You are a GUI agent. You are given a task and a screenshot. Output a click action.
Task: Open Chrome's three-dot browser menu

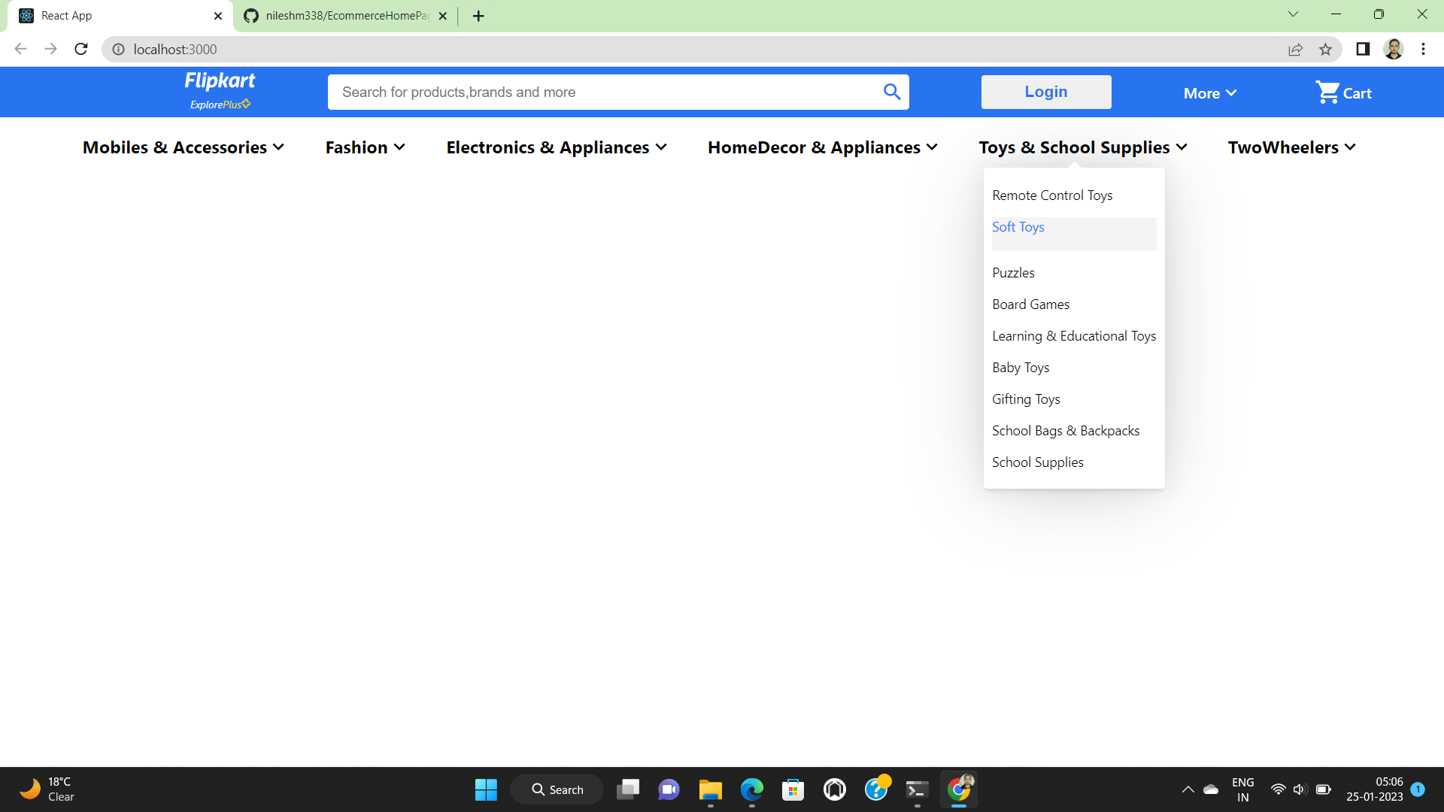tap(1423, 49)
